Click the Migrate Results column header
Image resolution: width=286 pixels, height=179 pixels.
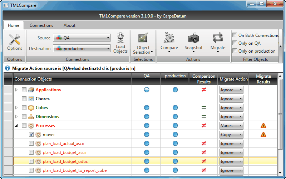[263, 79]
